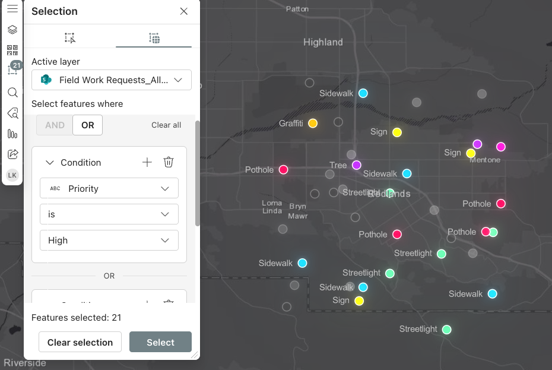Switch to select-by-attributes tab

point(154,37)
